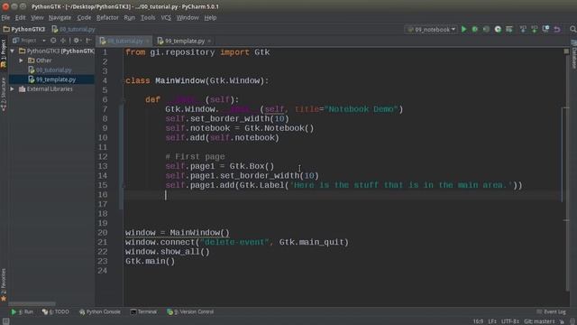Click the Run with Coverage icon
The image size is (577, 325).
coord(486,29)
